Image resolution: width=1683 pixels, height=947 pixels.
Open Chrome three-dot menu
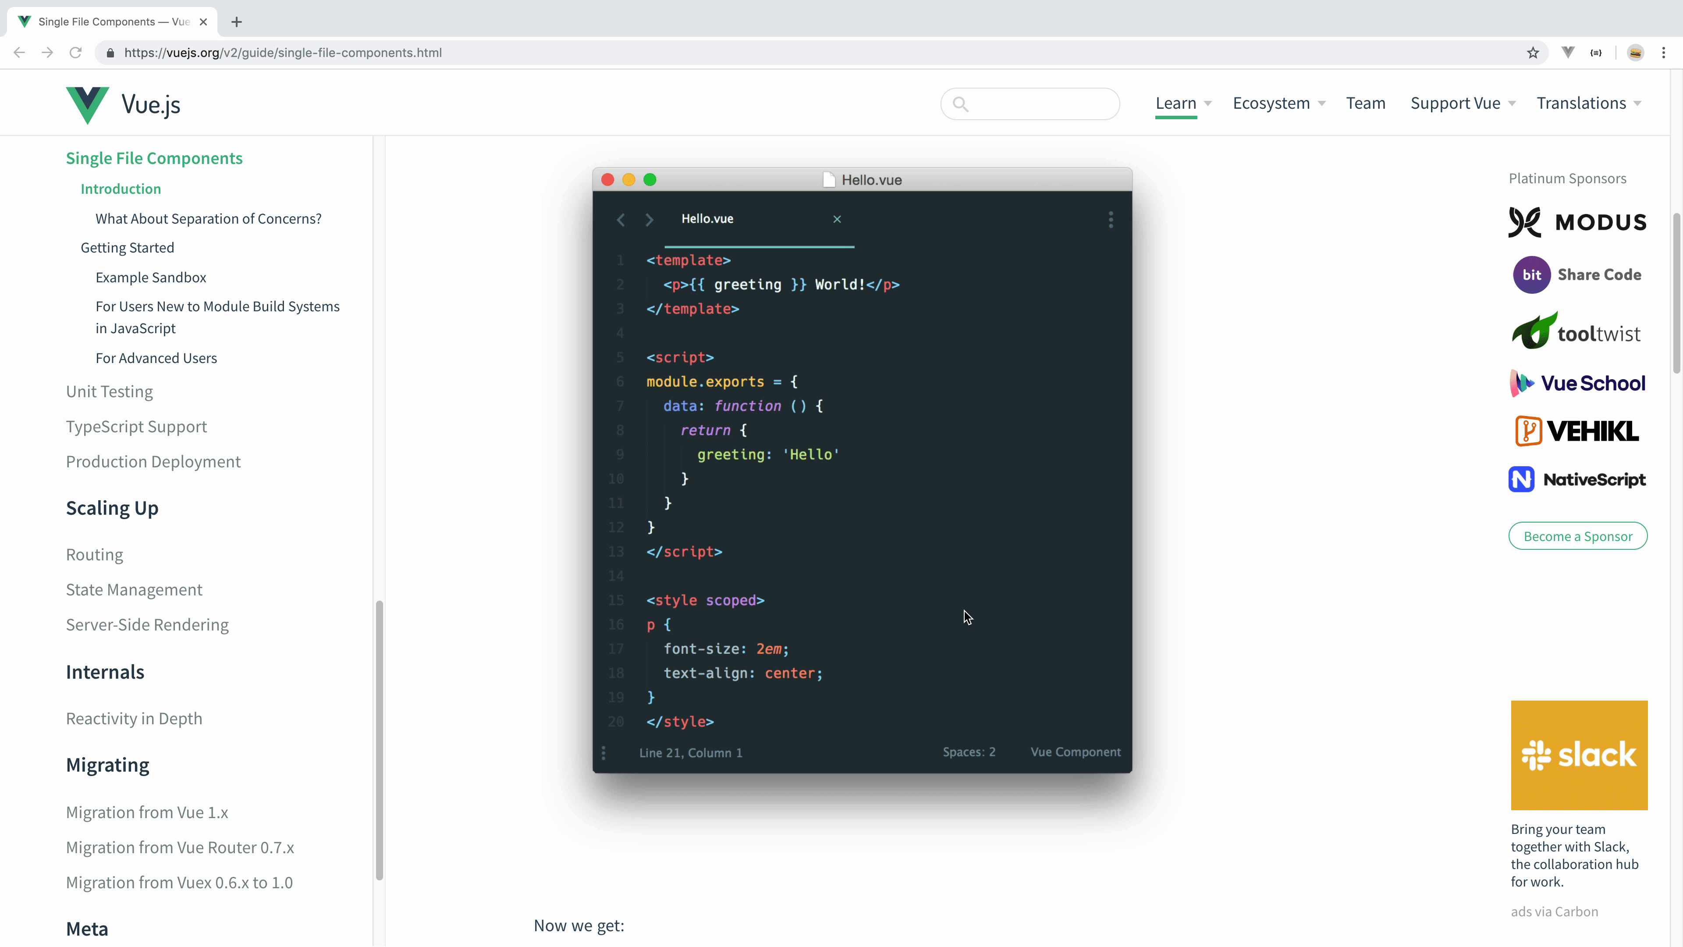1663,53
